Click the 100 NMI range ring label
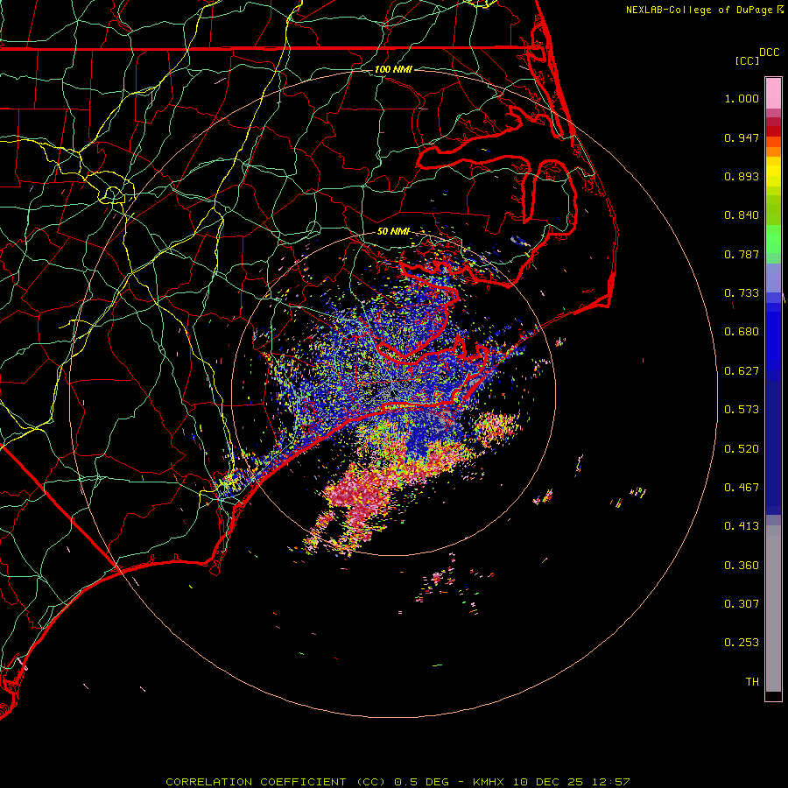Image resolution: width=788 pixels, height=788 pixels. click(x=393, y=69)
